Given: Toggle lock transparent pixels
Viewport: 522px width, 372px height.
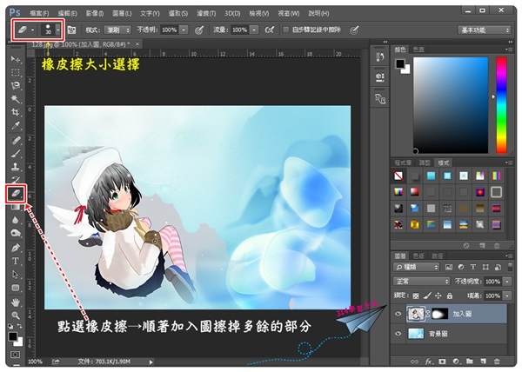Looking at the screenshot, I should (x=416, y=296).
